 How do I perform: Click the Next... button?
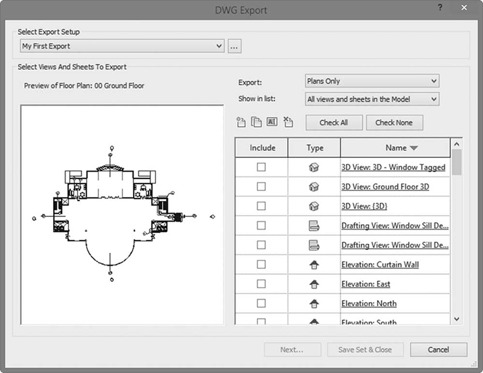(x=292, y=350)
